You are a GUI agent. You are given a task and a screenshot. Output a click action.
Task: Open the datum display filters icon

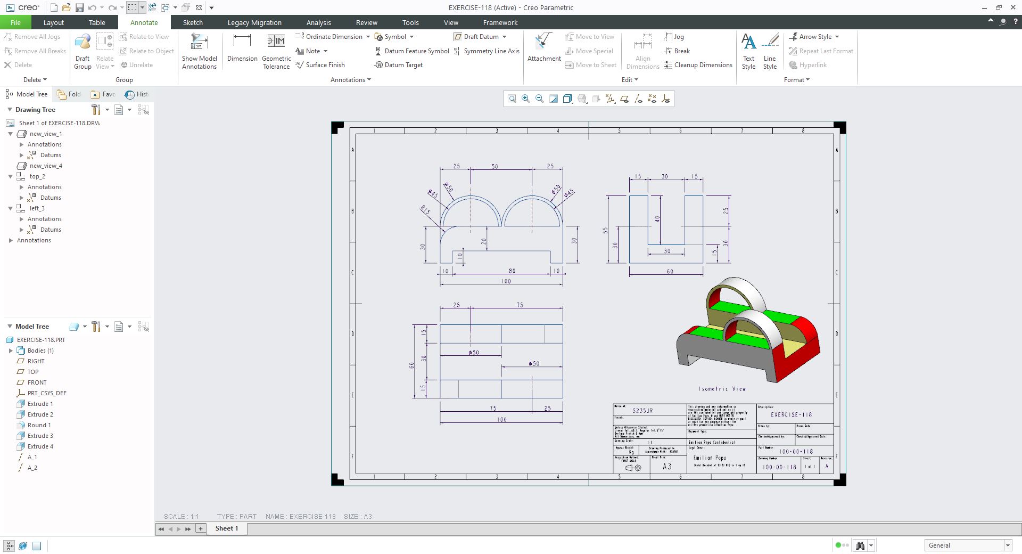point(610,99)
